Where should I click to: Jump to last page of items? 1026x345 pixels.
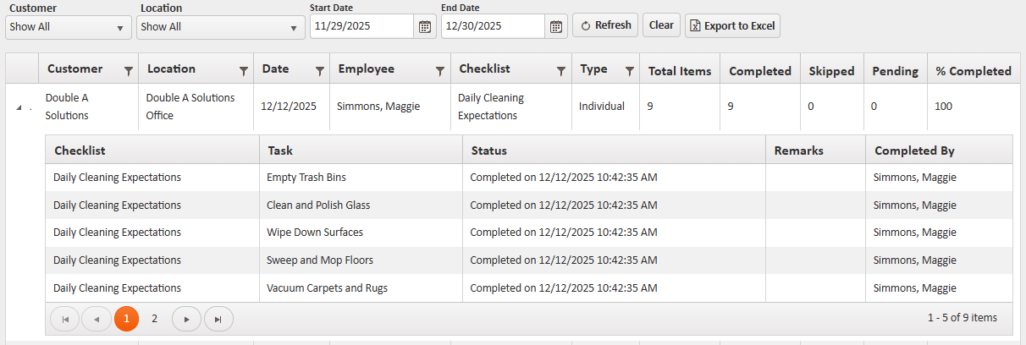pyautogui.click(x=218, y=319)
